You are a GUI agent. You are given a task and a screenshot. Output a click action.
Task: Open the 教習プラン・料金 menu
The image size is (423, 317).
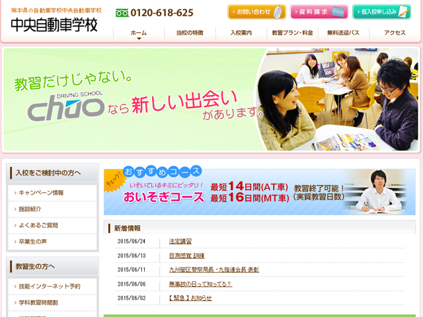pyautogui.click(x=292, y=33)
